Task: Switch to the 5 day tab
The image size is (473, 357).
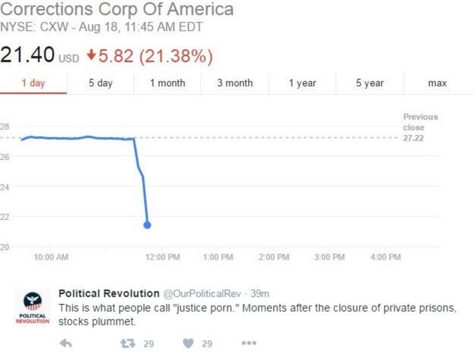Action: [x=100, y=83]
